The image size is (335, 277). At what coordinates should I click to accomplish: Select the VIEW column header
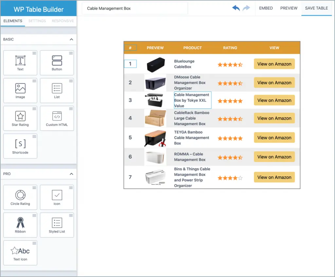[x=274, y=48]
